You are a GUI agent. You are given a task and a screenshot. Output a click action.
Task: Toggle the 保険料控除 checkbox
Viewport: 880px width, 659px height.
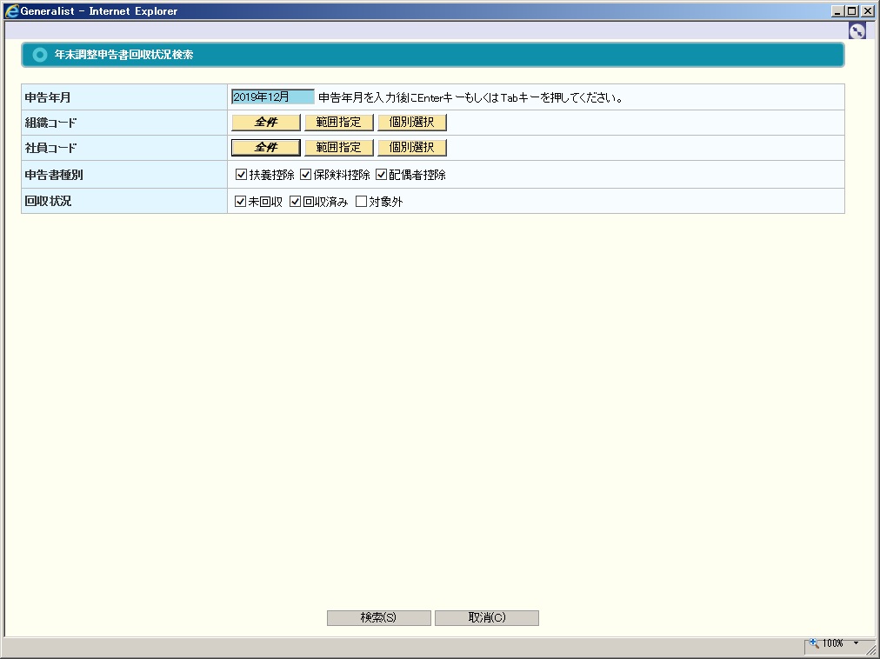306,175
